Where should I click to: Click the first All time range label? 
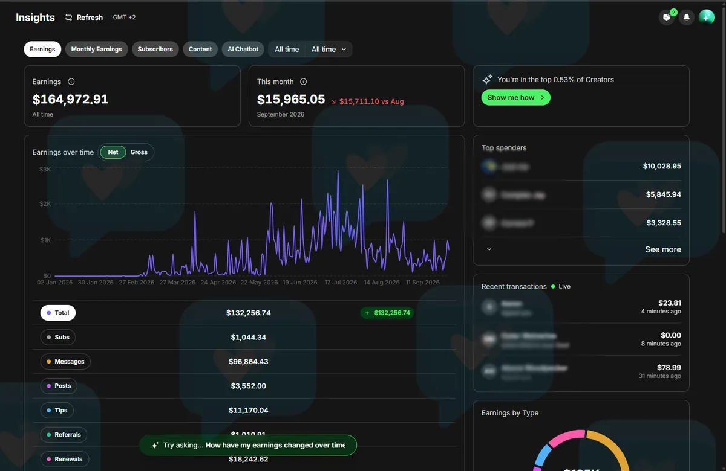coord(287,50)
